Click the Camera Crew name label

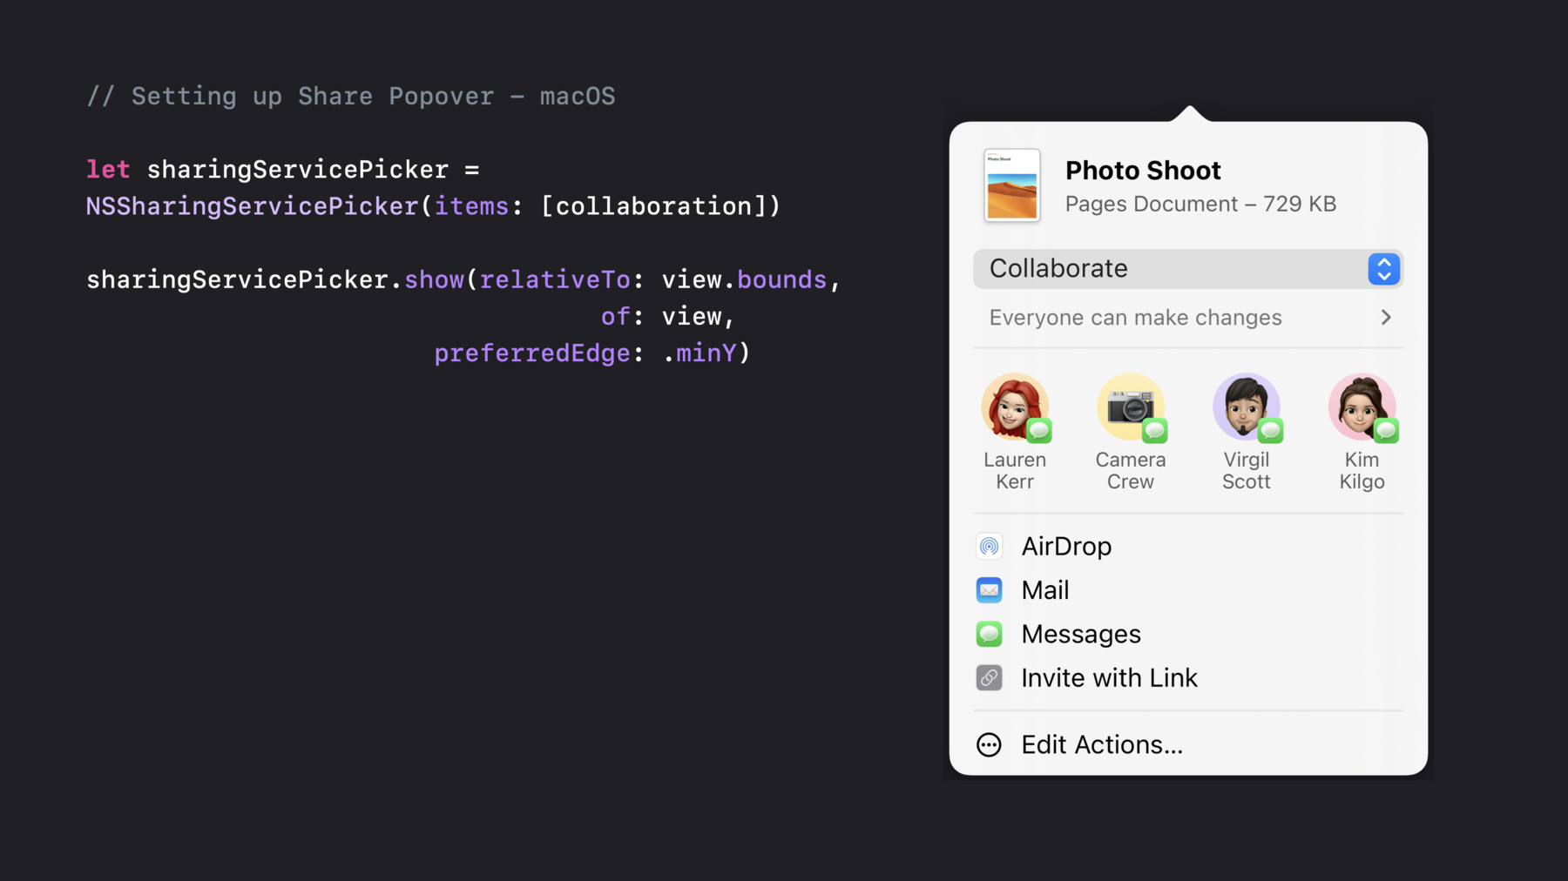(1131, 471)
